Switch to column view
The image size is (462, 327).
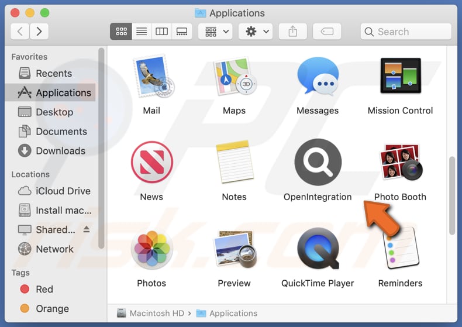coord(161,31)
